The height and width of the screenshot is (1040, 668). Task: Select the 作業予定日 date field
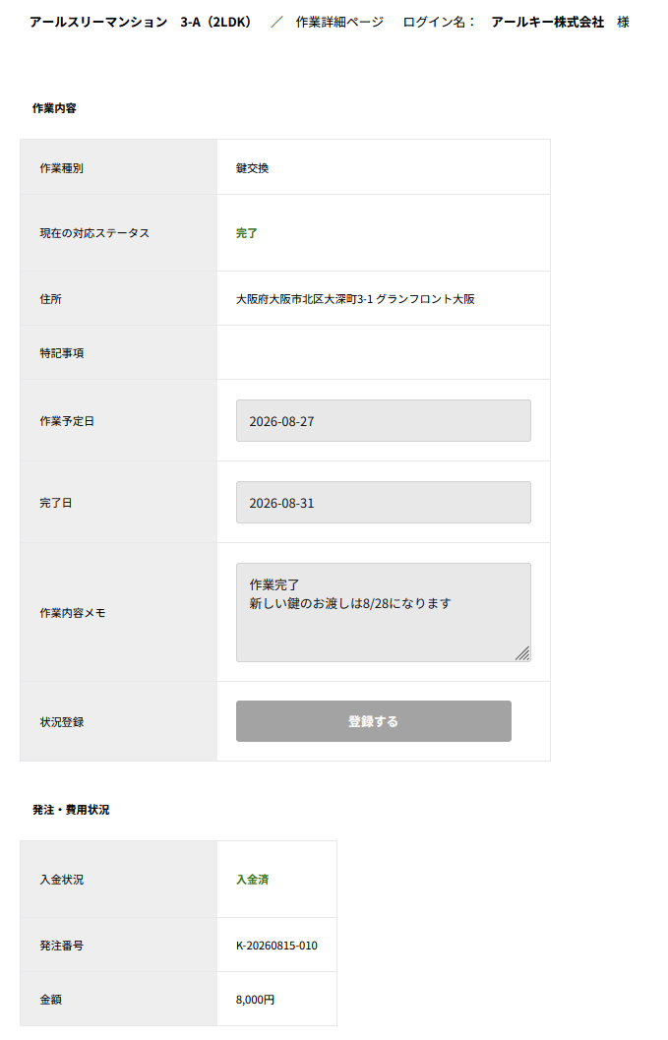point(384,420)
